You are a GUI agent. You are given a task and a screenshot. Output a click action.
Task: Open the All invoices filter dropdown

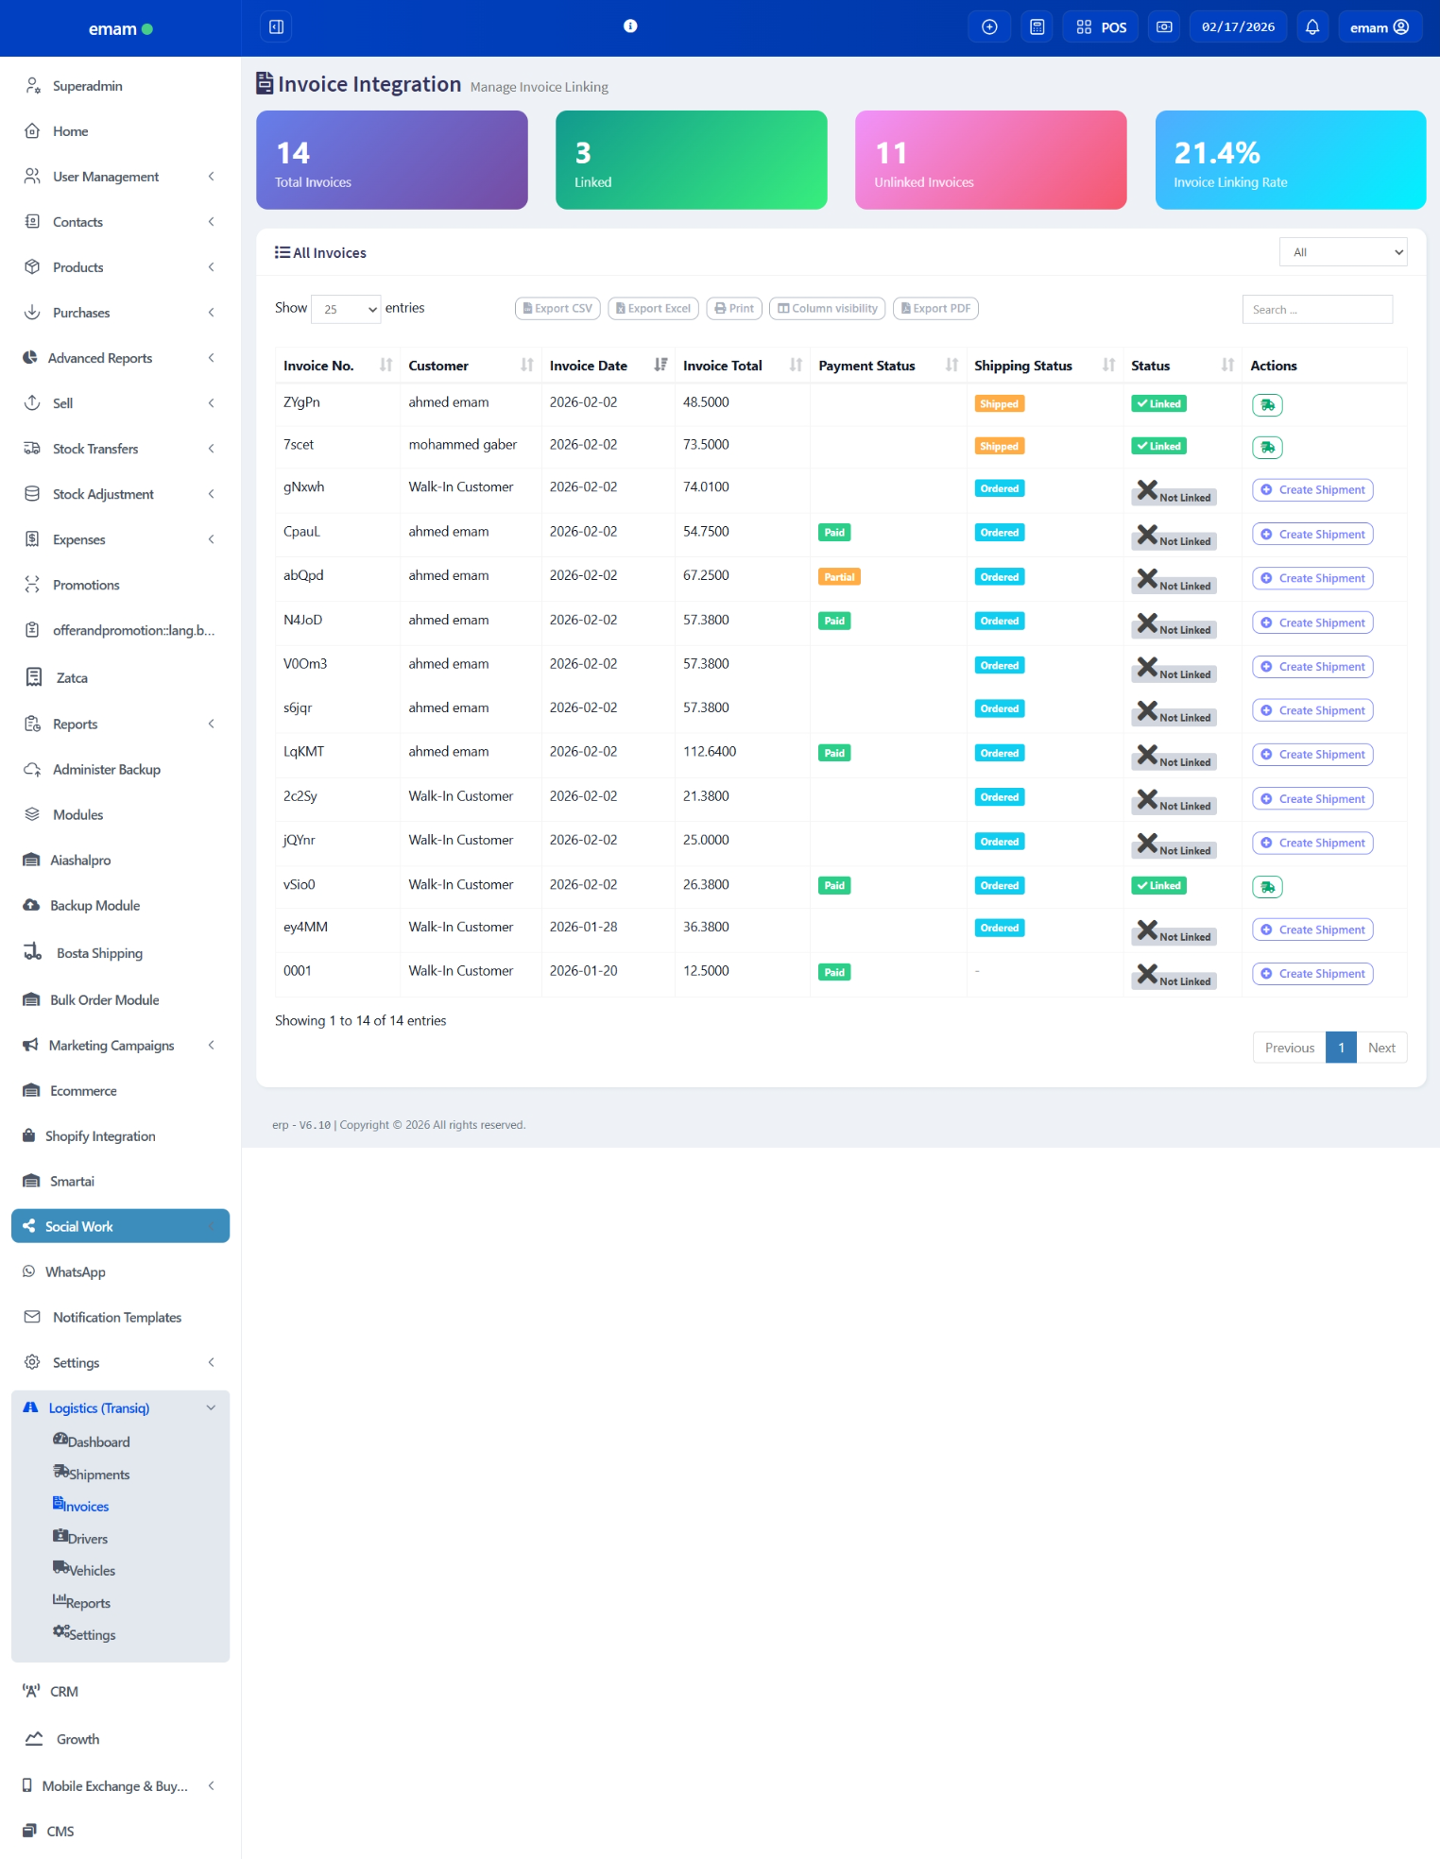pyautogui.click(x=1343, y=252)
